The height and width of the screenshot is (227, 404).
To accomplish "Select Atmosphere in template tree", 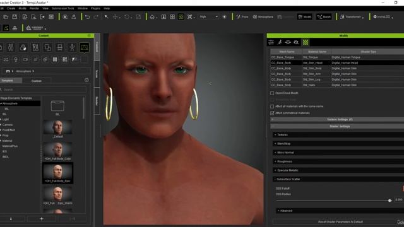I will [20, 103].
